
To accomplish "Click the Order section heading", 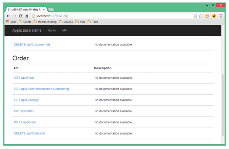I will click(x=21, y=58).
